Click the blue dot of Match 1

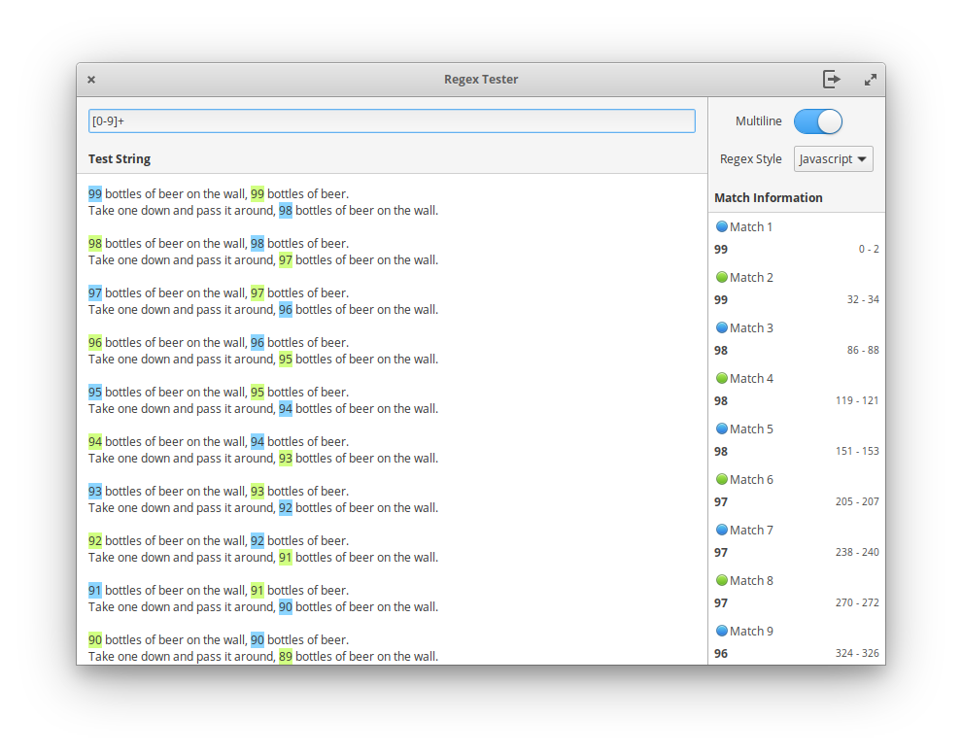click(721, 226)
